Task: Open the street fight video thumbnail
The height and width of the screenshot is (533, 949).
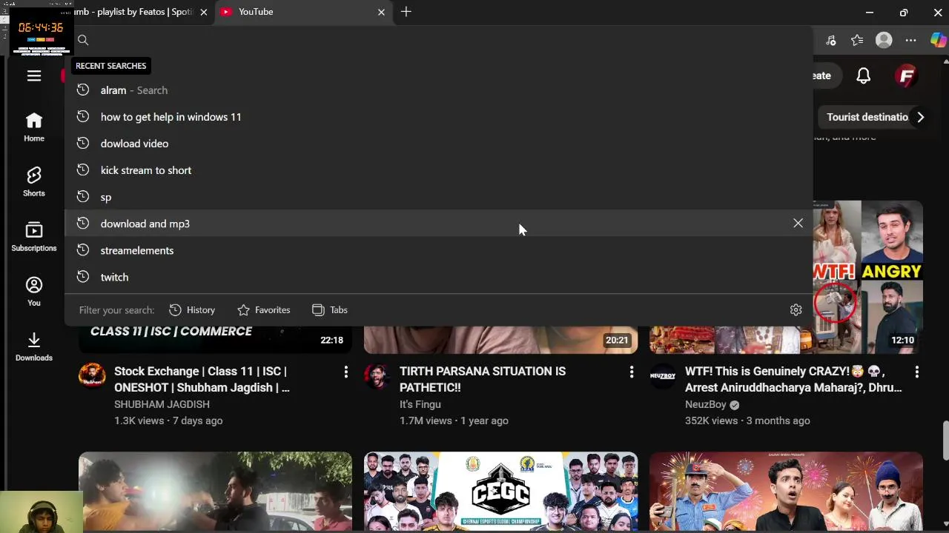Action: 215,491
